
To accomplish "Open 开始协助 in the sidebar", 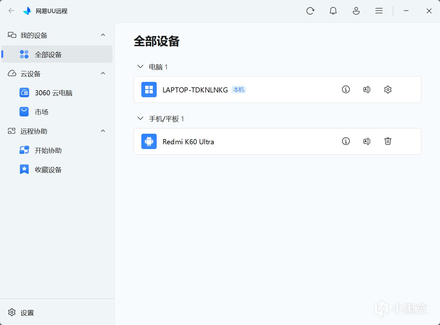I will (48, 150).
